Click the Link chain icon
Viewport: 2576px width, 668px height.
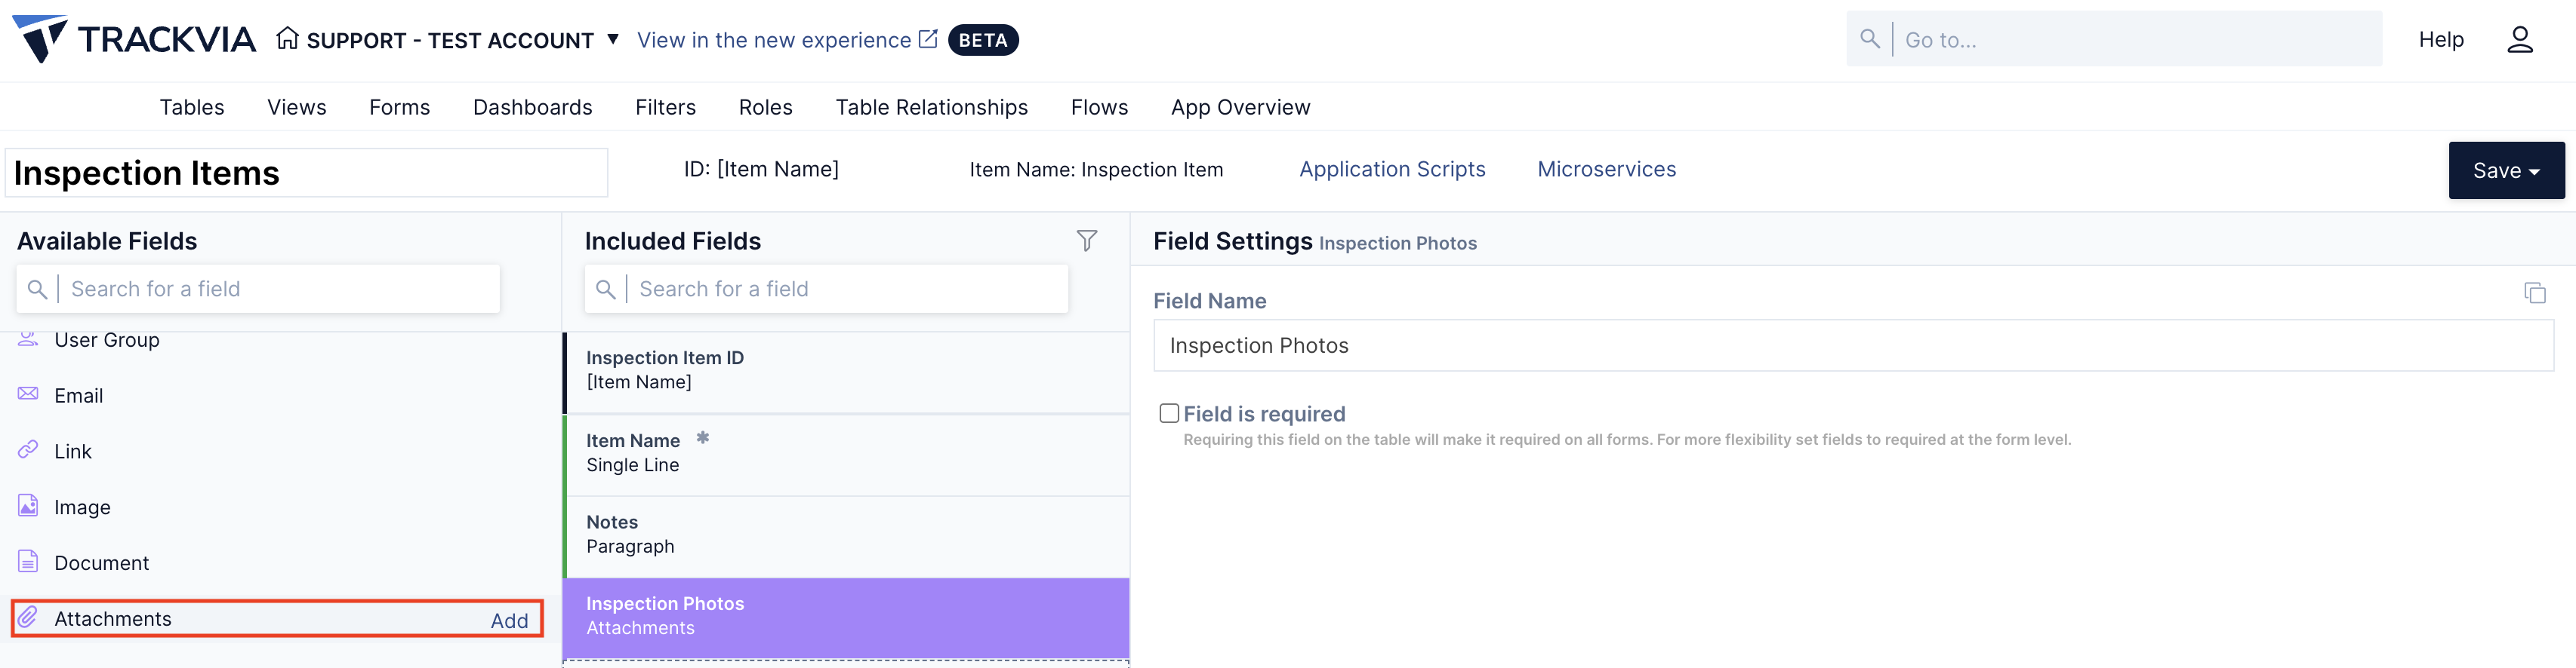[28, 449]
